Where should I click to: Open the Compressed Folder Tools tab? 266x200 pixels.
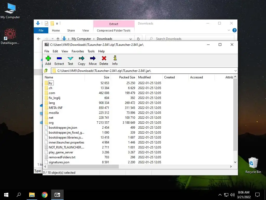(x=114, y=30)
